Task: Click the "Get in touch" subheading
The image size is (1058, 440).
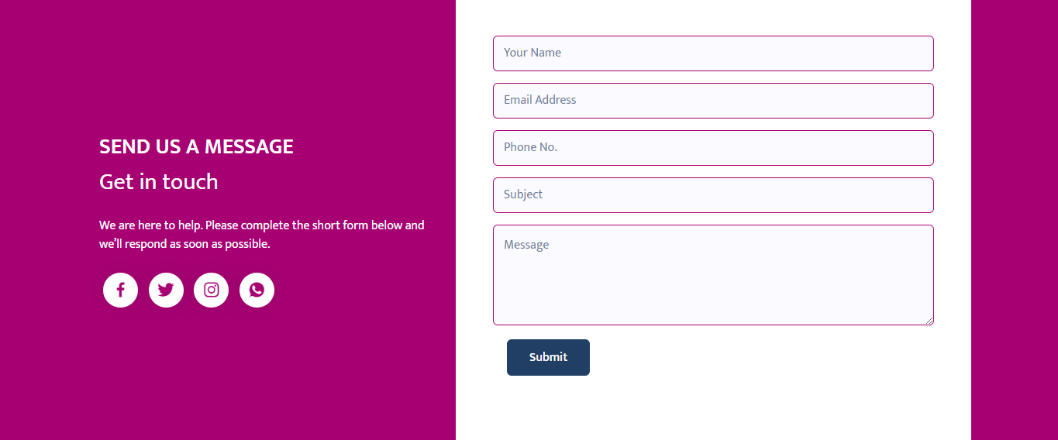Action: point(159,182)
